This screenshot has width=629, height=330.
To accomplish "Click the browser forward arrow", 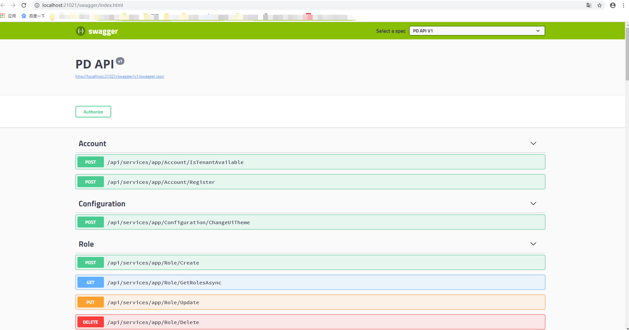I will tap(13, 5).
